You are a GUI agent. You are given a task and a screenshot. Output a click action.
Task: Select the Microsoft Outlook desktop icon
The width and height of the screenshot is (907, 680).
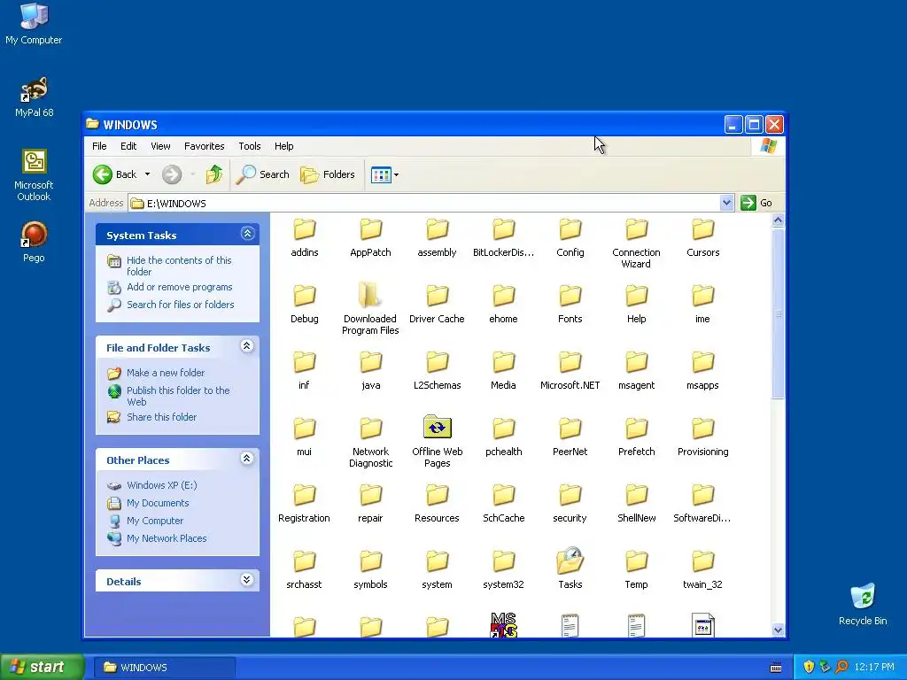click(x=34, y=175)
